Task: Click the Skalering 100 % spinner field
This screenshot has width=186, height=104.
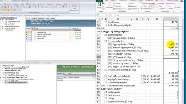Action: (153, 9)
